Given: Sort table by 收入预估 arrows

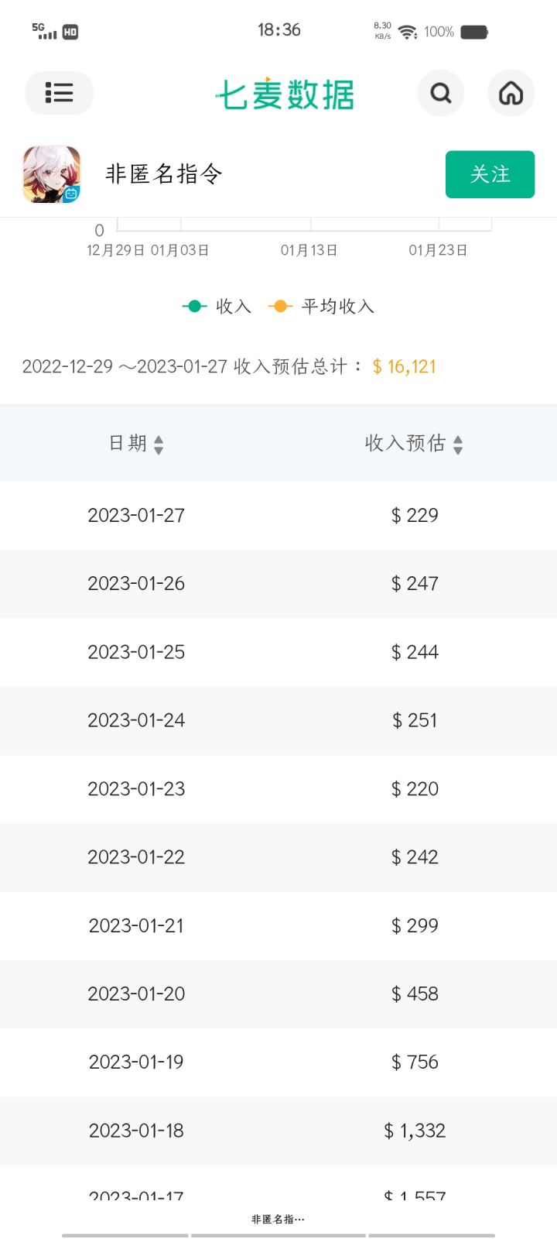Looking at the screenshot, I should coord(458,444).
